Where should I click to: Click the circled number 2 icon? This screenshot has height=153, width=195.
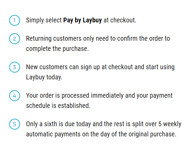[15, 39]
